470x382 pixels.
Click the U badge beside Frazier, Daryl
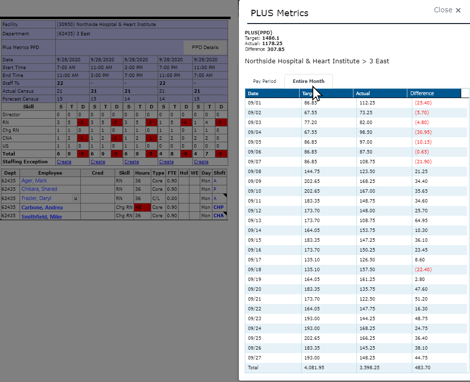[x=75, y=199]
